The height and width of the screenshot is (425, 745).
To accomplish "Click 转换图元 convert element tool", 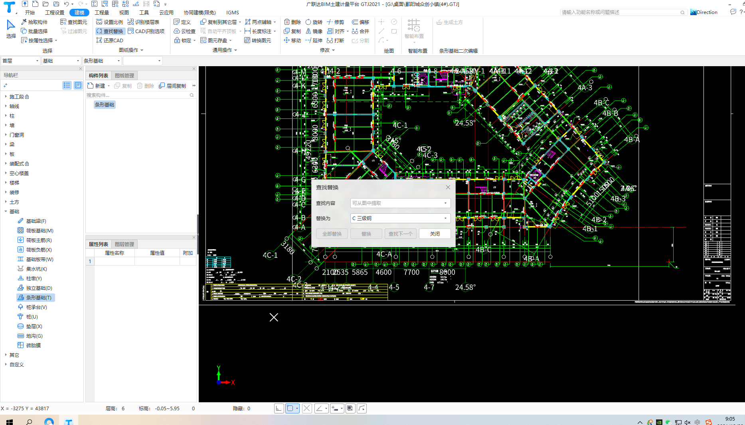I will click(x=258, y=40).
